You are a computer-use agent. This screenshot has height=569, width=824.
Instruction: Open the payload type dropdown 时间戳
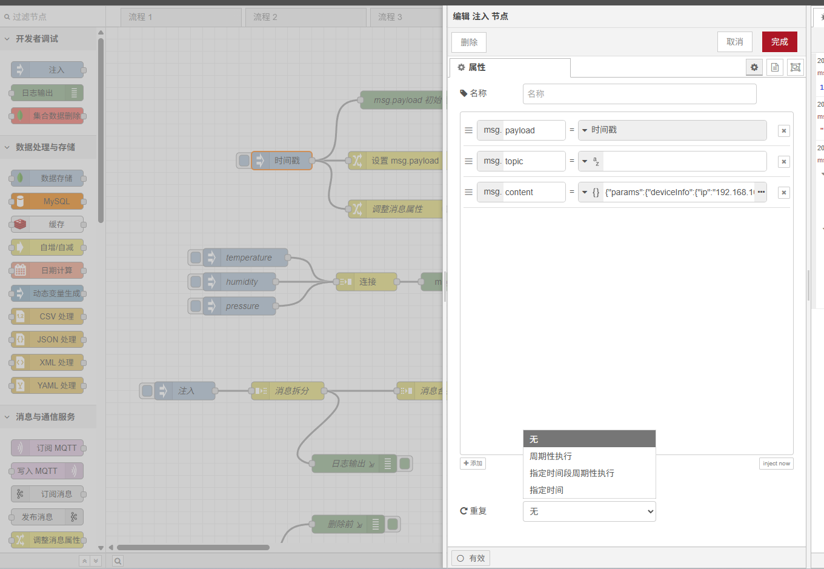[x=672, y=130]
